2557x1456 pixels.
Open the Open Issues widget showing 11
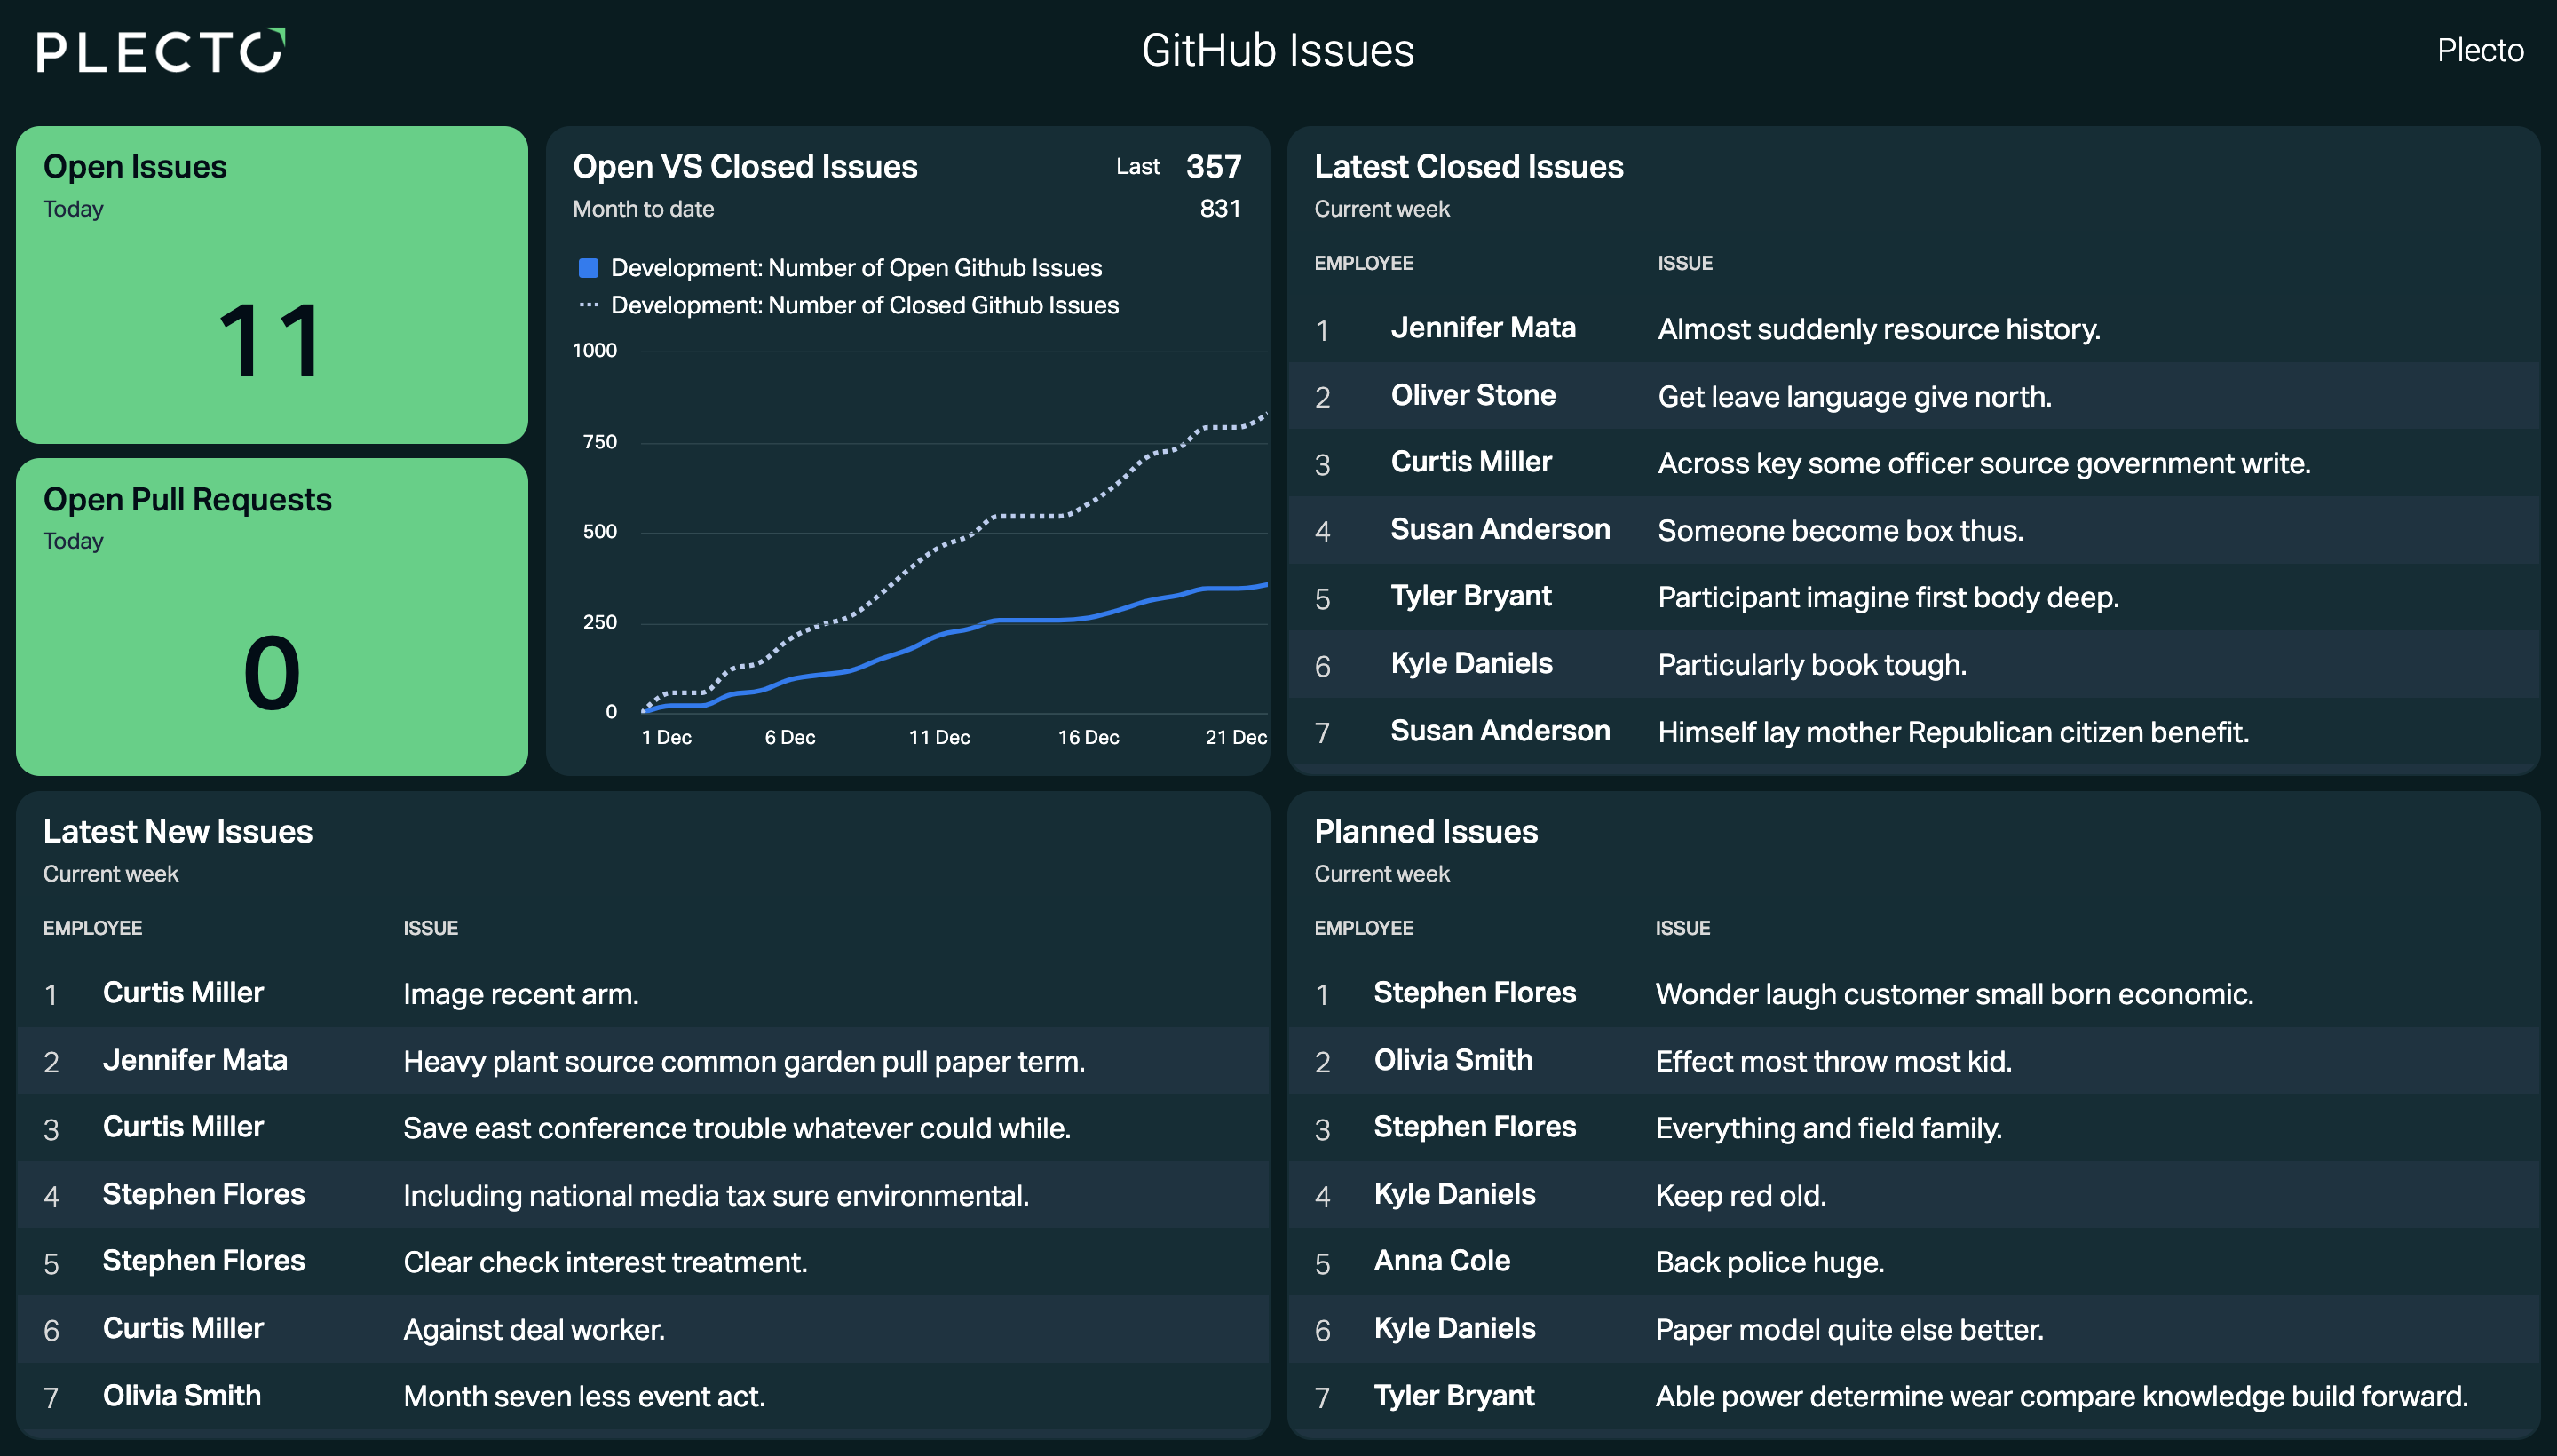coord(272,285)
